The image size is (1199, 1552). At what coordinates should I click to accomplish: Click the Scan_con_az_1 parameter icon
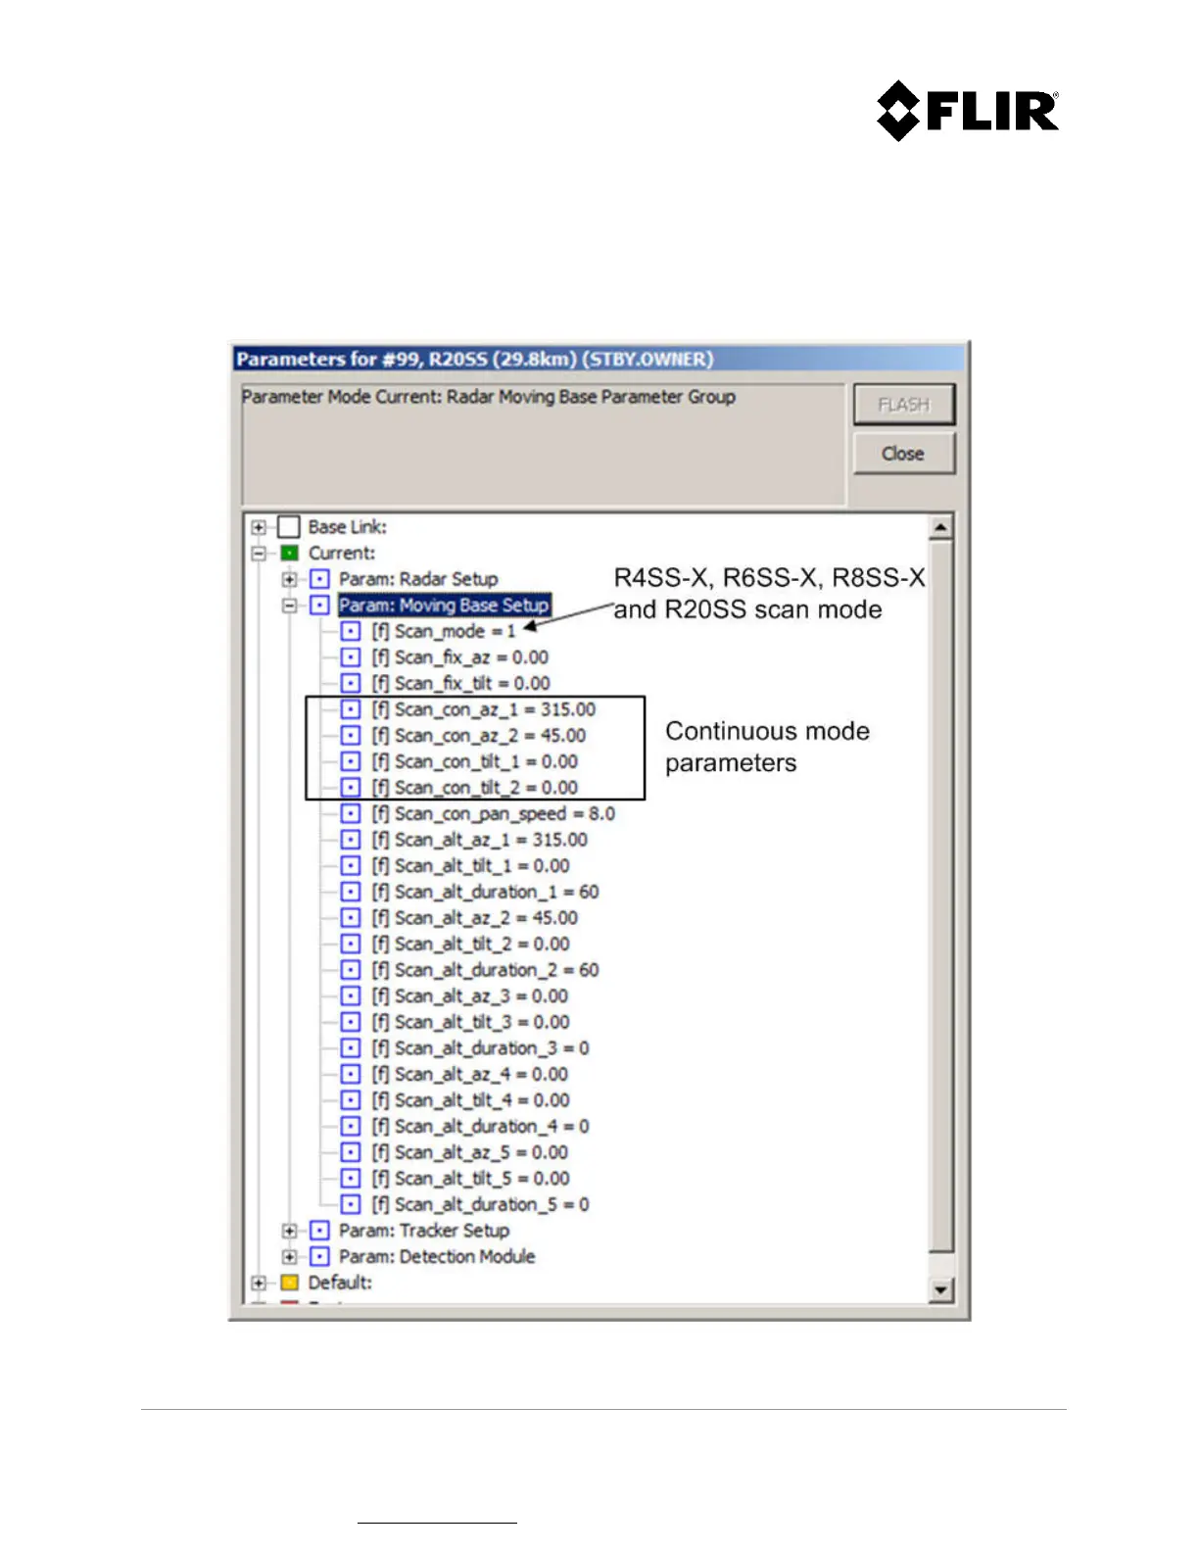click(351, 709)
